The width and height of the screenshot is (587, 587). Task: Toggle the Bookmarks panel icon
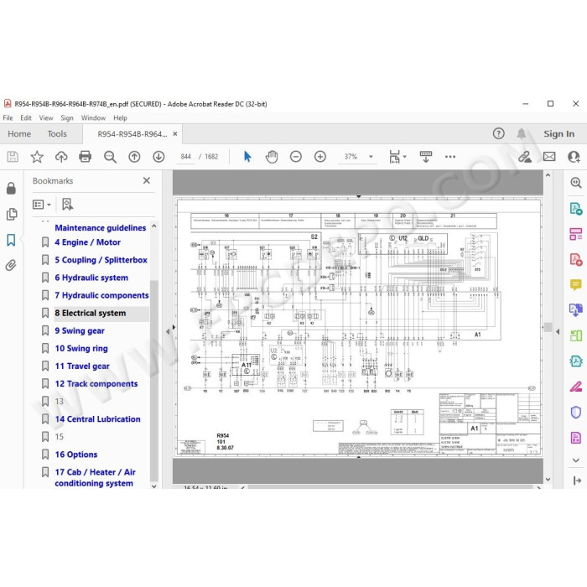(x=11, y=240)
